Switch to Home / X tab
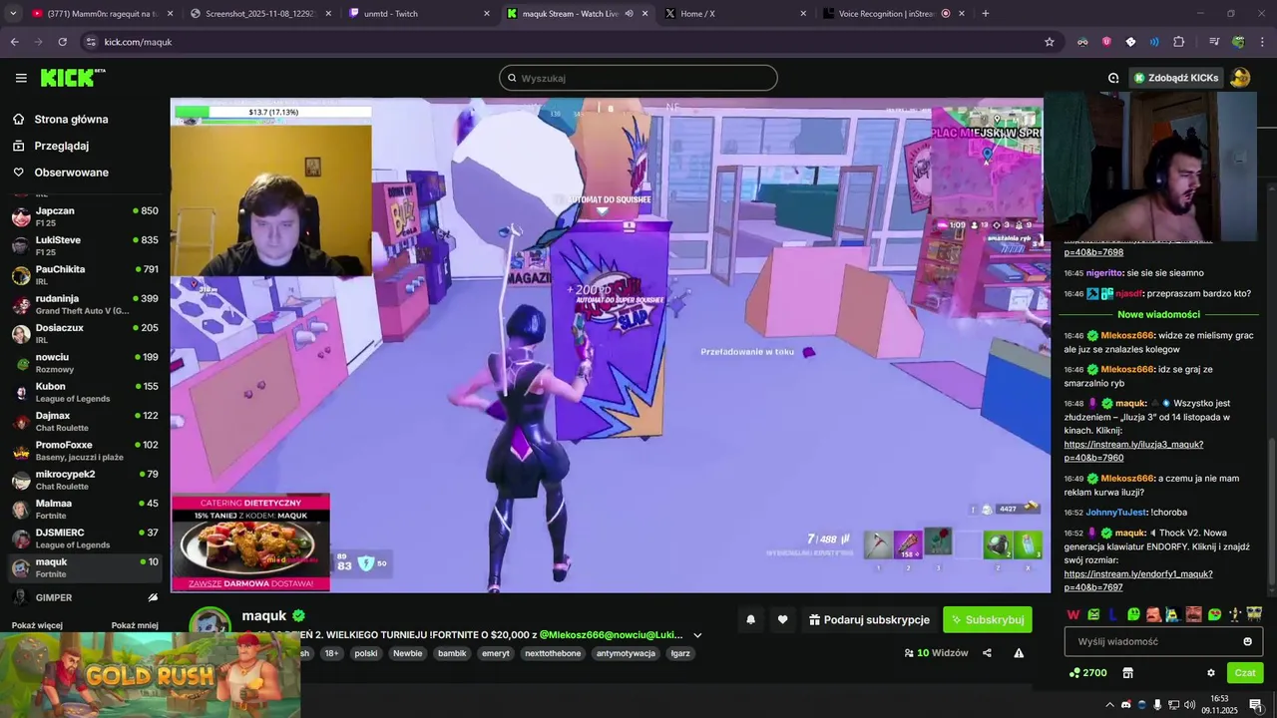This screenshot has width=1277, height=718. click(736, 14)
